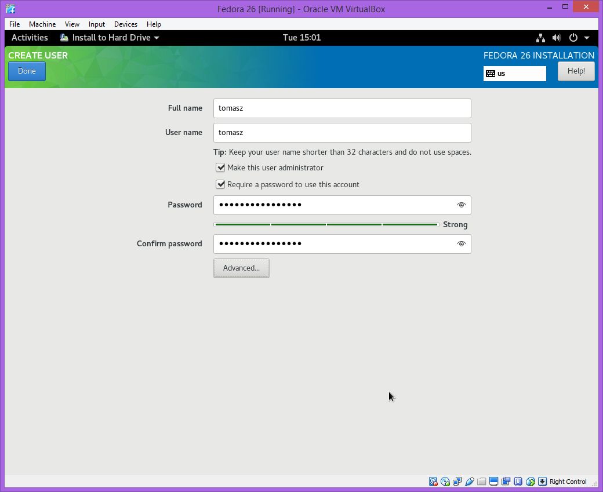Click the shared folders indicator icon
This screenshot has height=492, width=603.
tap(481, 481)
